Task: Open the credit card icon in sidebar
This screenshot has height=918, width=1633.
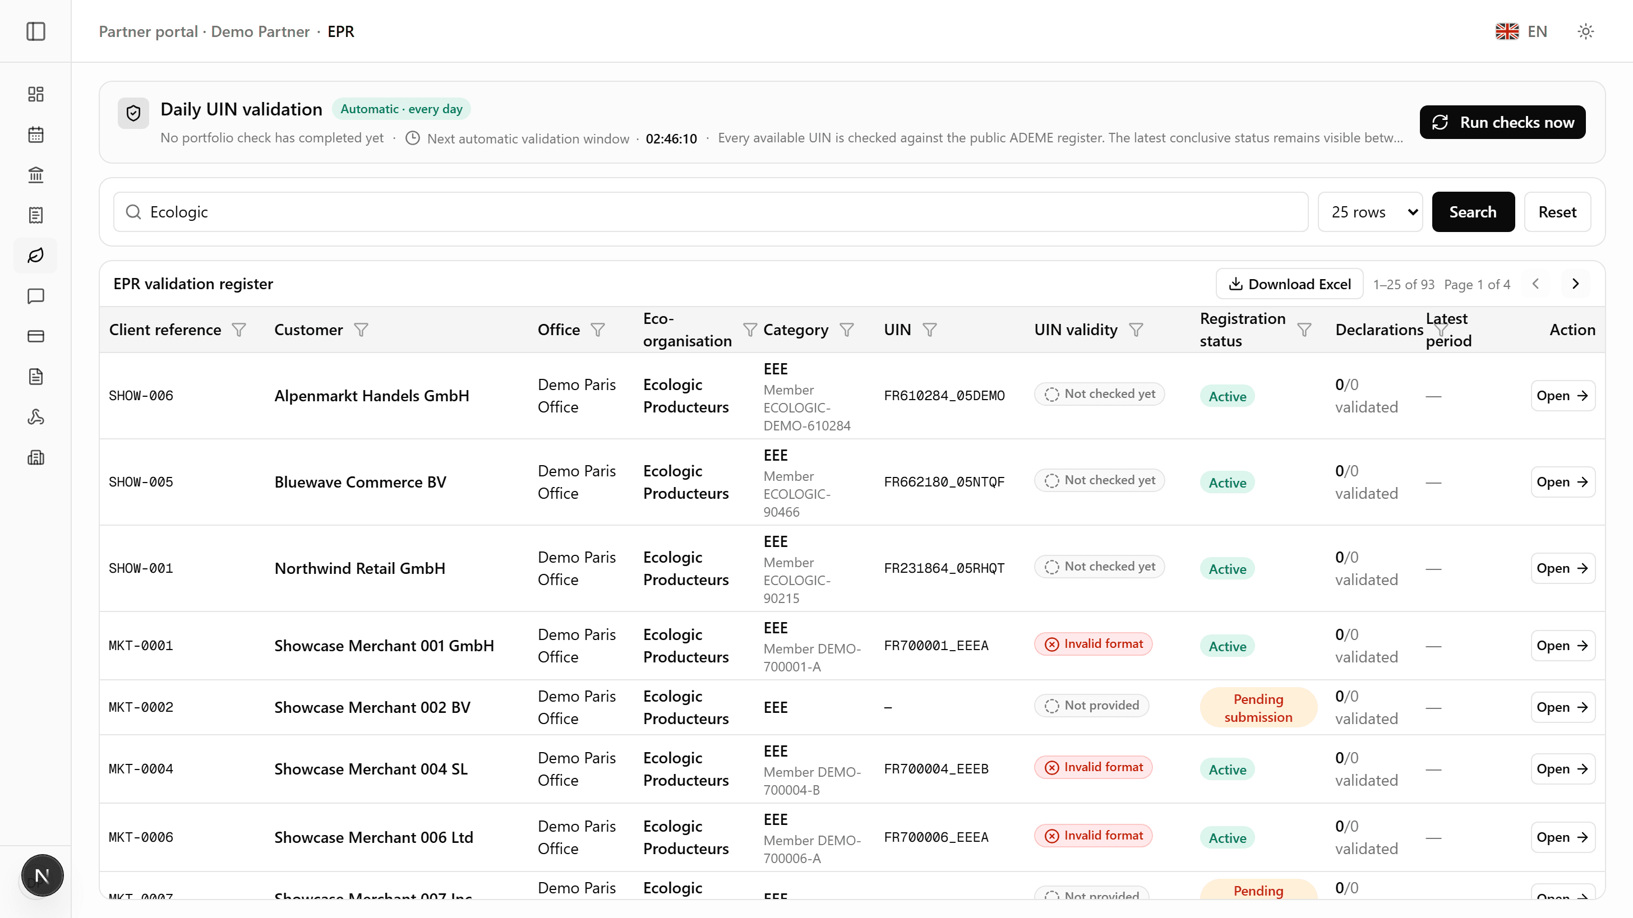Action: point(35,336)
